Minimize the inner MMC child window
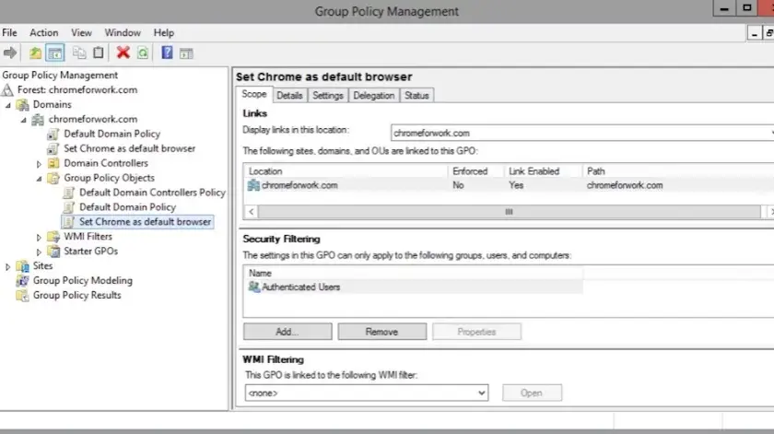Image resolution: width=774 pixels, height=434 pixels. point(754,33)
